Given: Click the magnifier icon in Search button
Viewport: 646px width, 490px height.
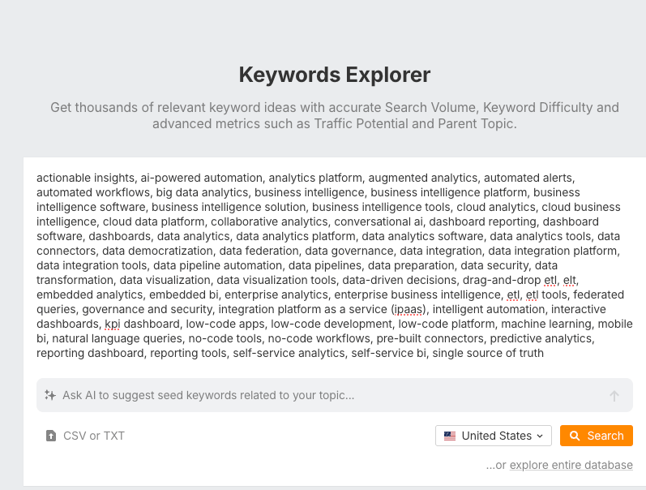Looking at the screenshot, I should (x=575, y=436).
